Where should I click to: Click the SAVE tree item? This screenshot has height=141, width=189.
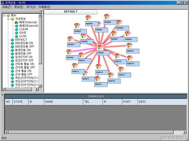tap(23, 33)
